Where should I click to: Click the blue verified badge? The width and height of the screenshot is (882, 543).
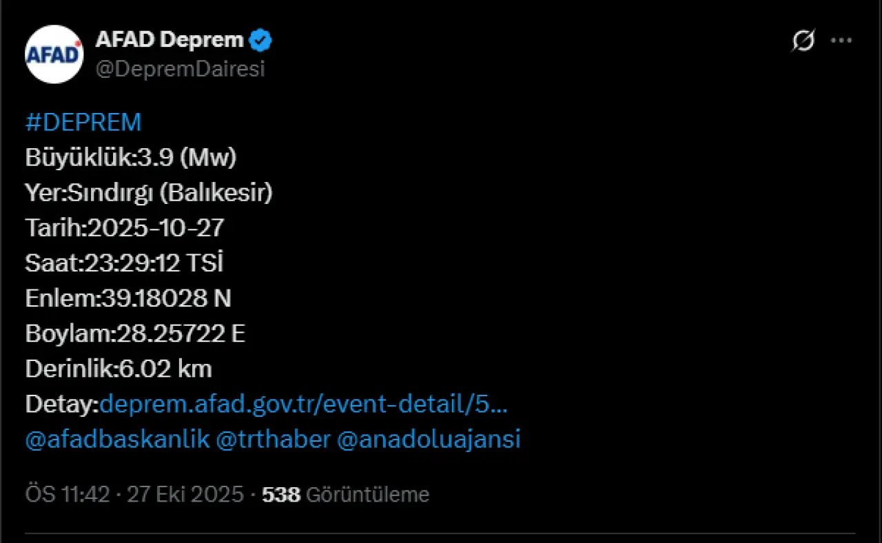click(x=260, y=41)
